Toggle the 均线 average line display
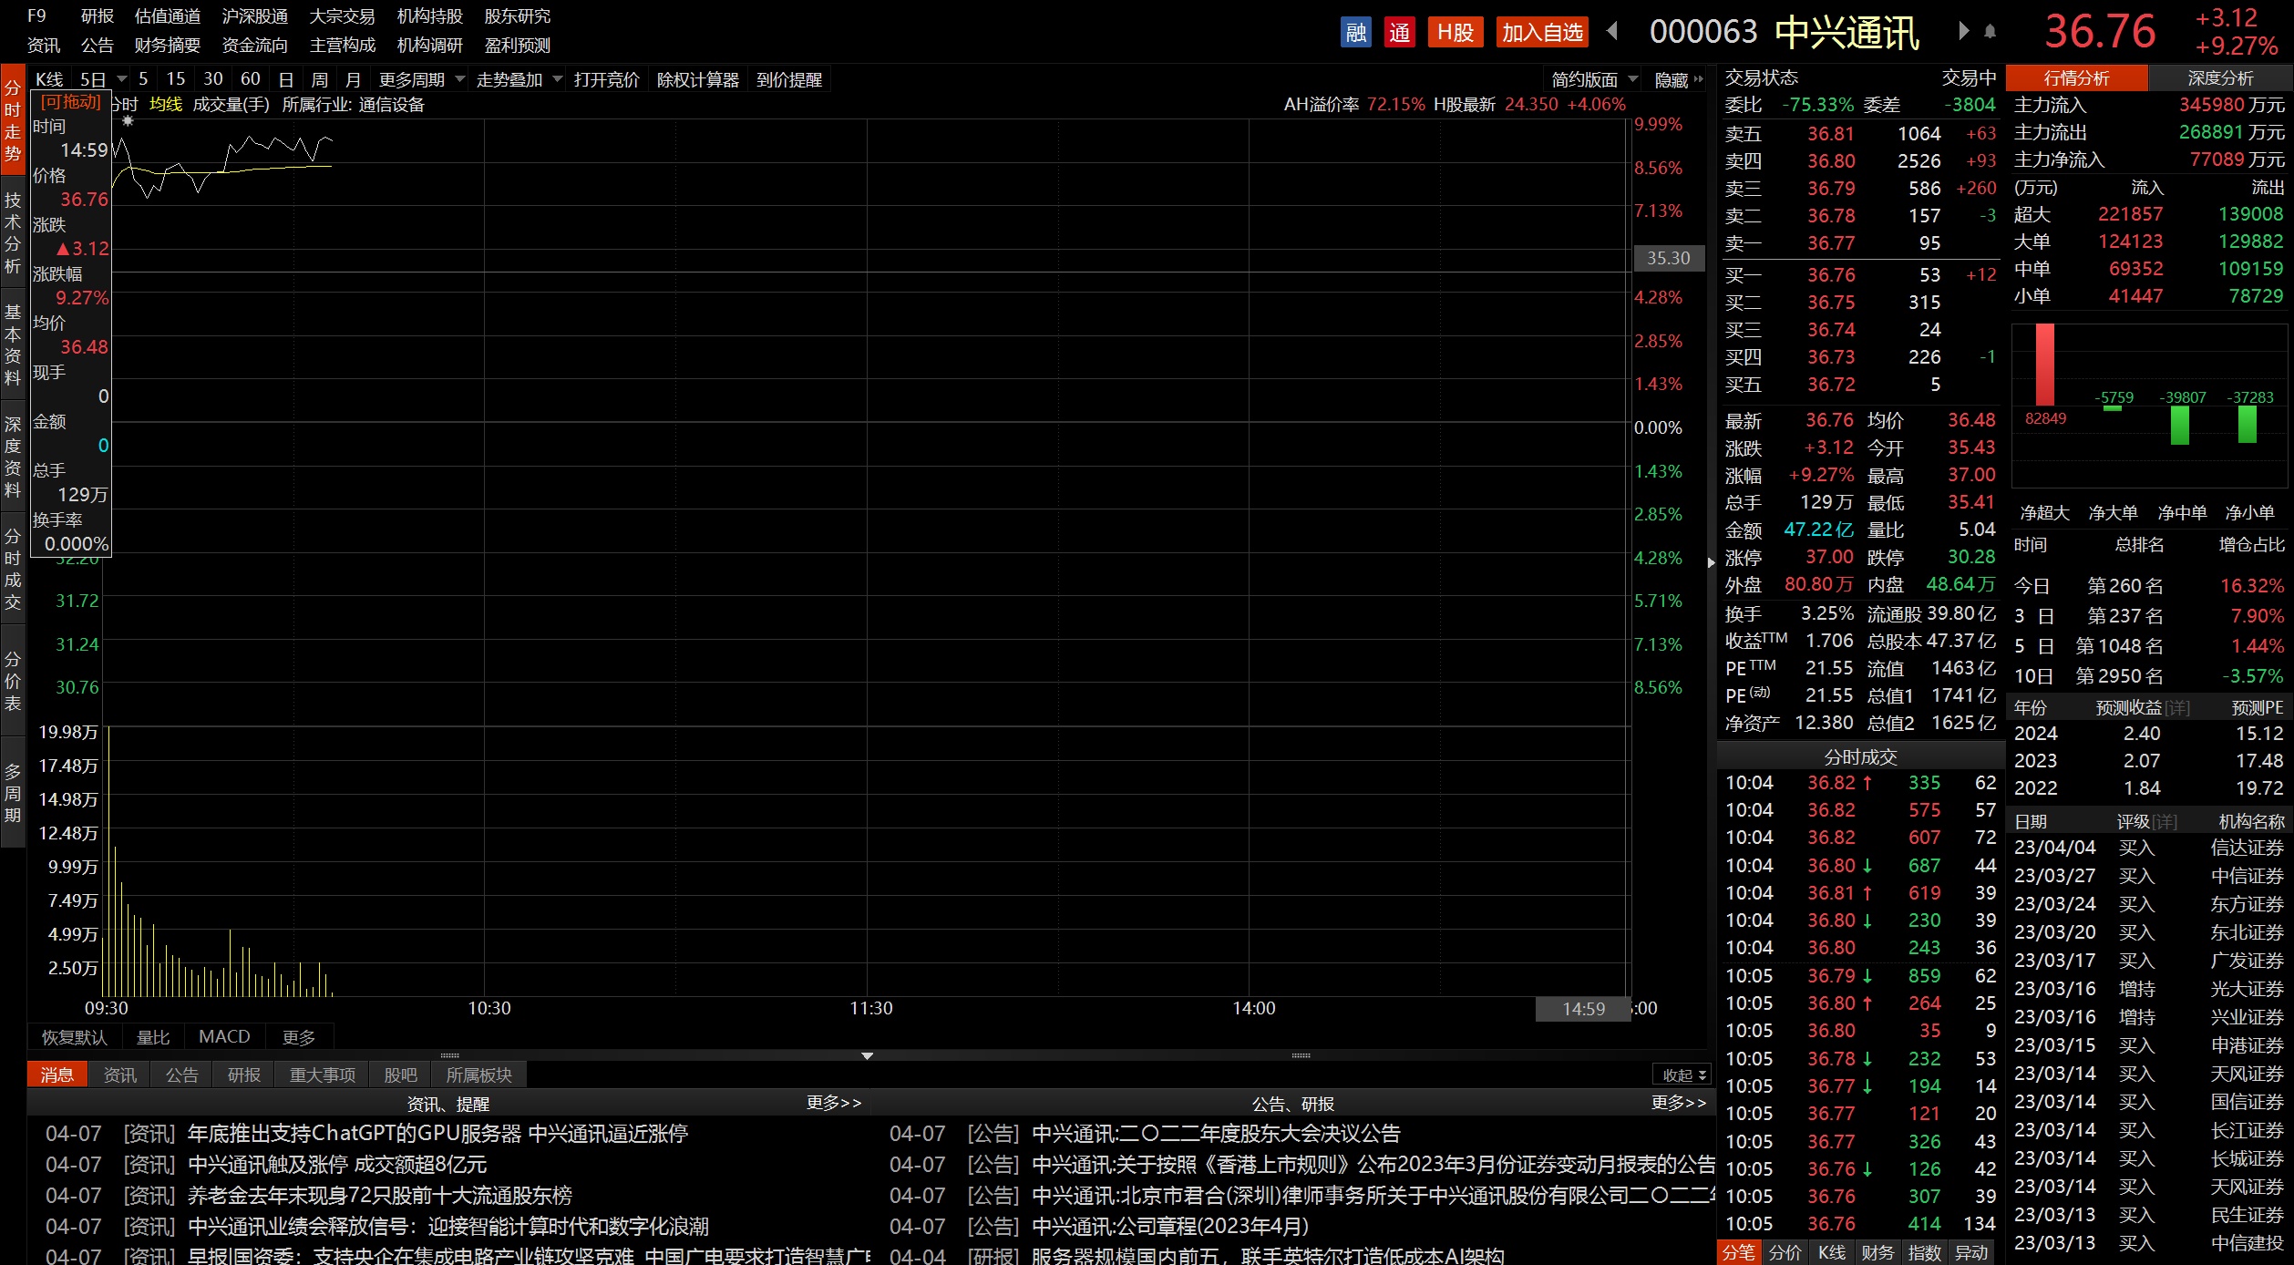The width and height of the screenshot is (2294, 1265). point(166,105)
